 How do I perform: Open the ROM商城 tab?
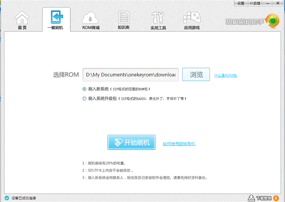(90, 20)
